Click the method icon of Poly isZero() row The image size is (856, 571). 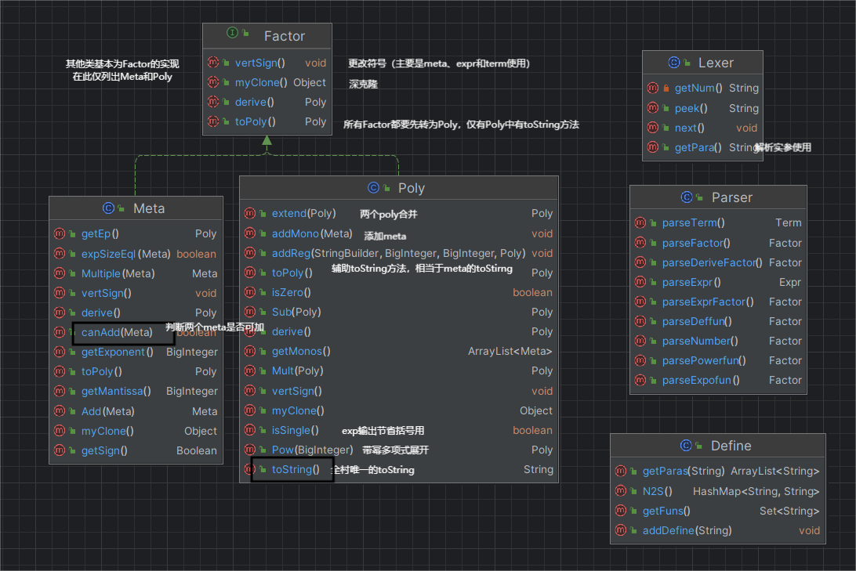[250, 292]
